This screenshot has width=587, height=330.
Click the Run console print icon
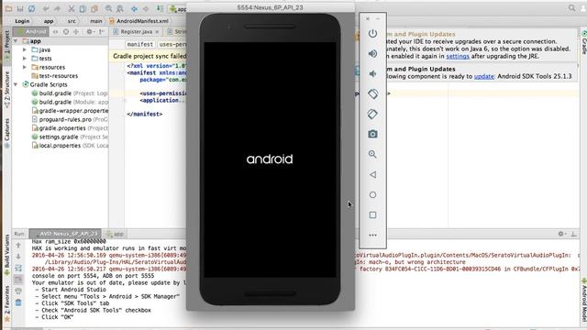point(18,291)
